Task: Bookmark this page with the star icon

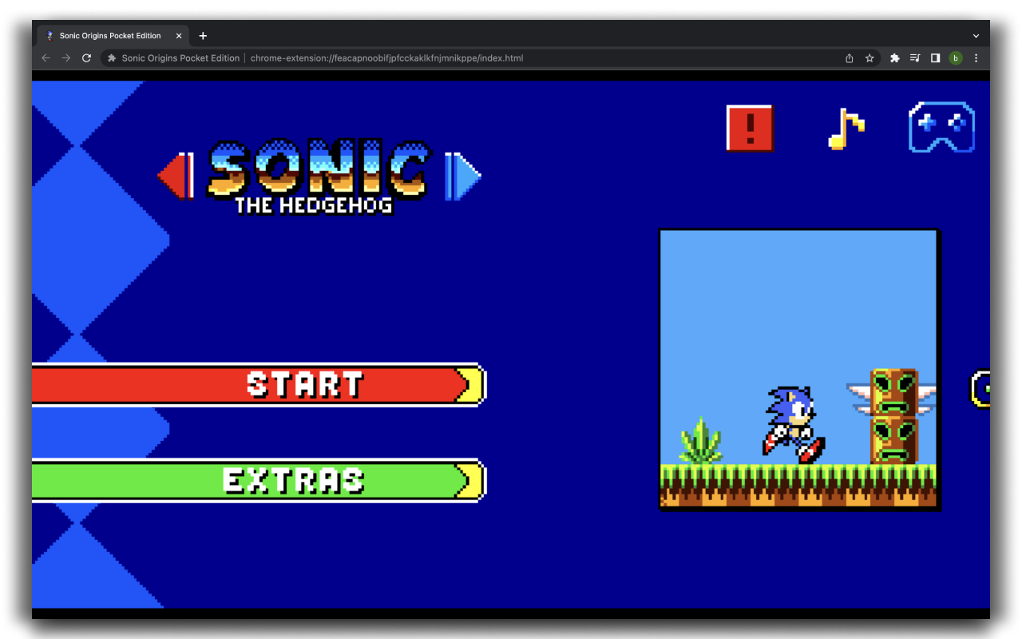Action: coord(869,58)
